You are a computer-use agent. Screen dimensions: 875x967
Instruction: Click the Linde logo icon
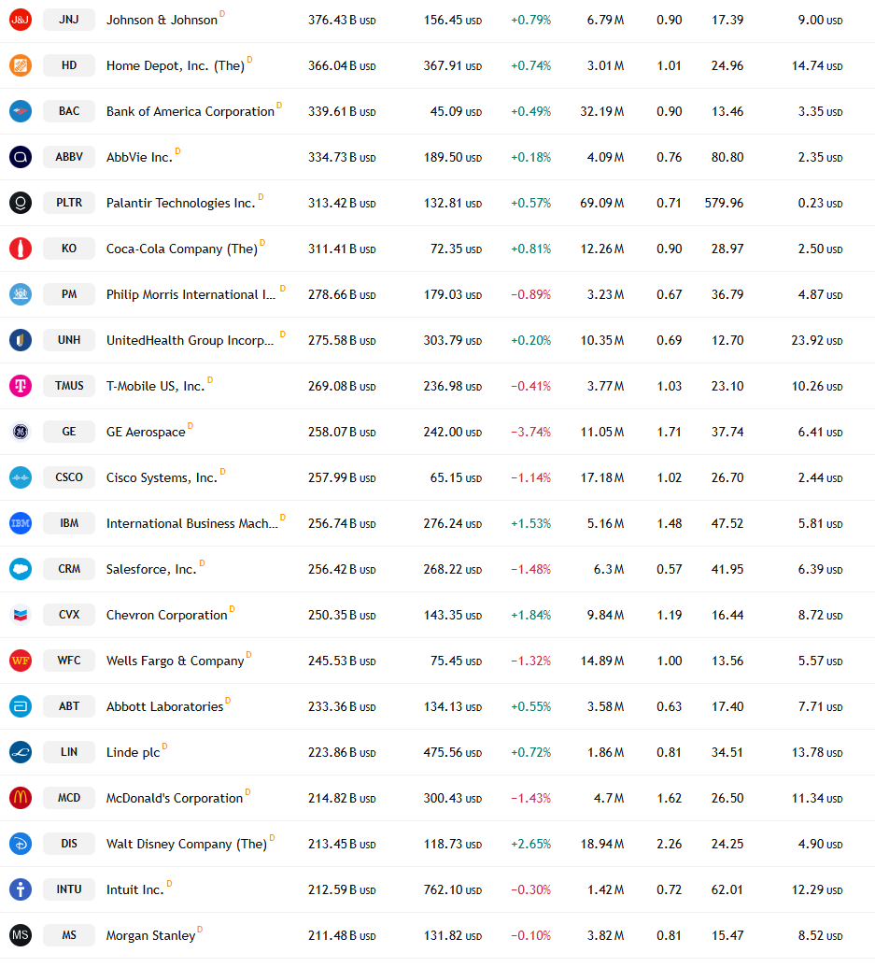point(21,752)
